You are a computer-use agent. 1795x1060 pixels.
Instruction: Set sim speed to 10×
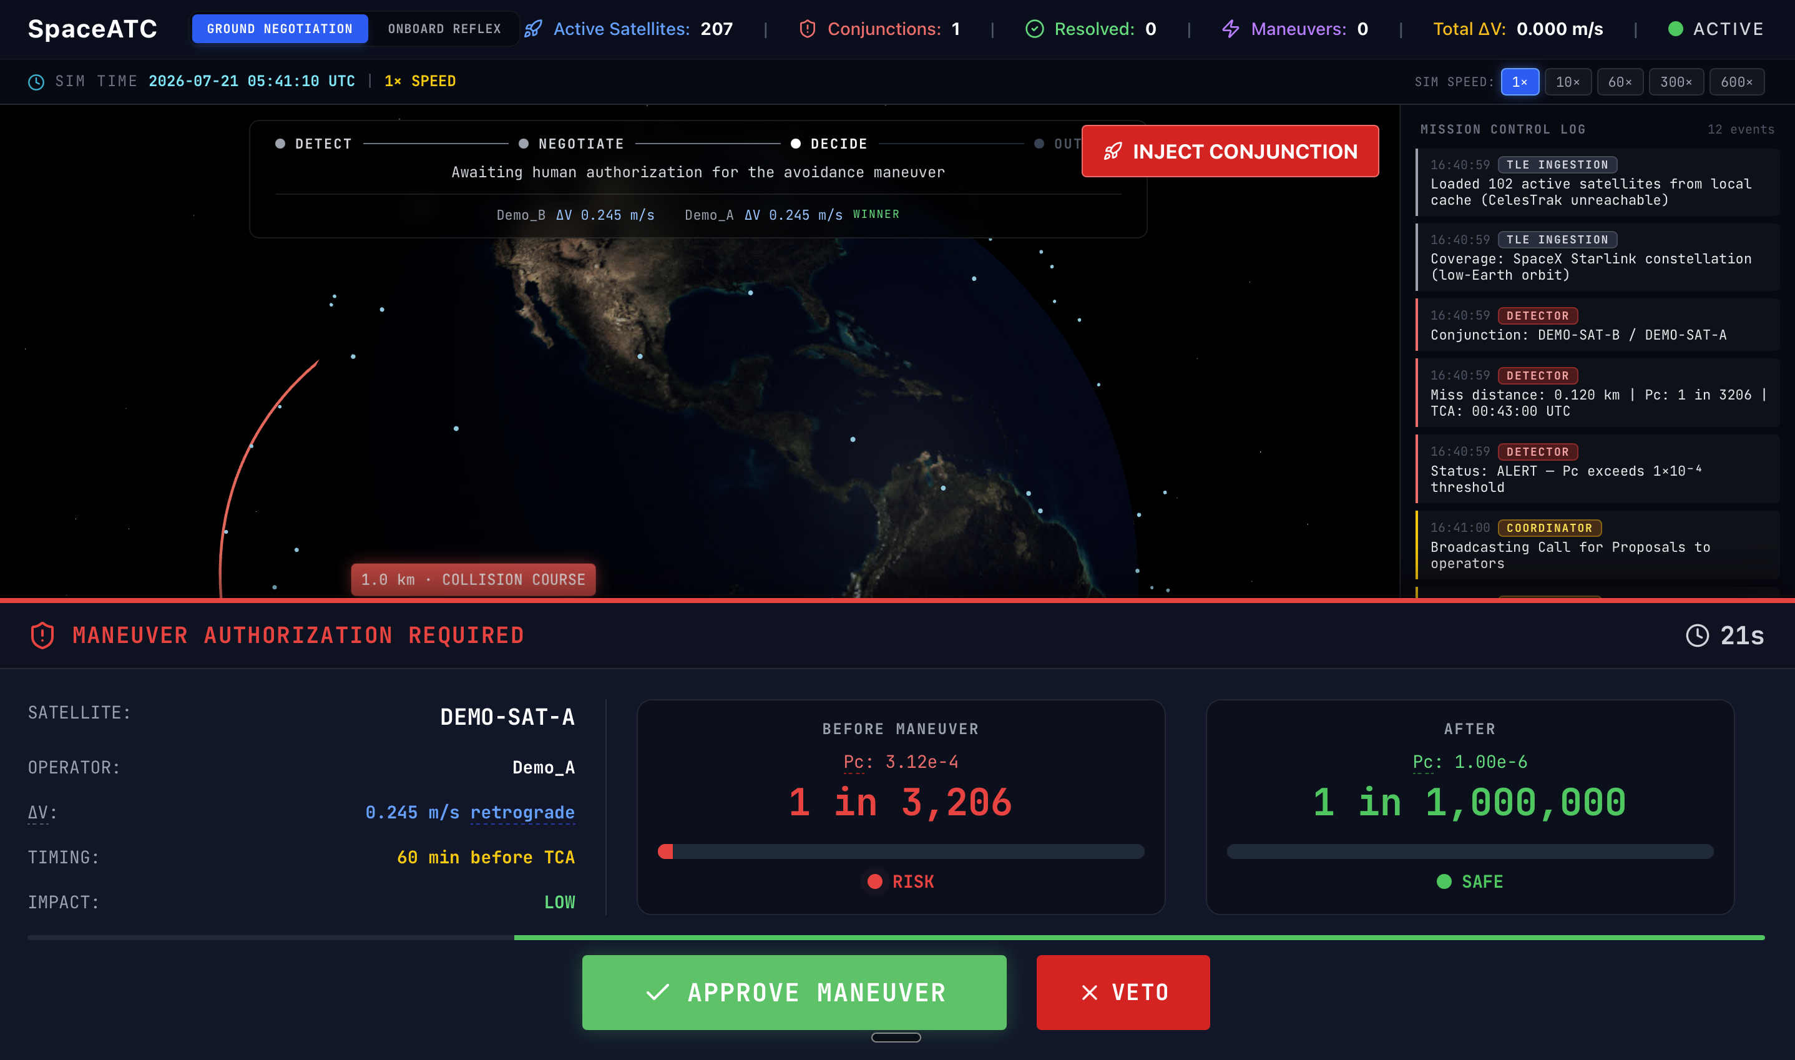coord(1568,82)
